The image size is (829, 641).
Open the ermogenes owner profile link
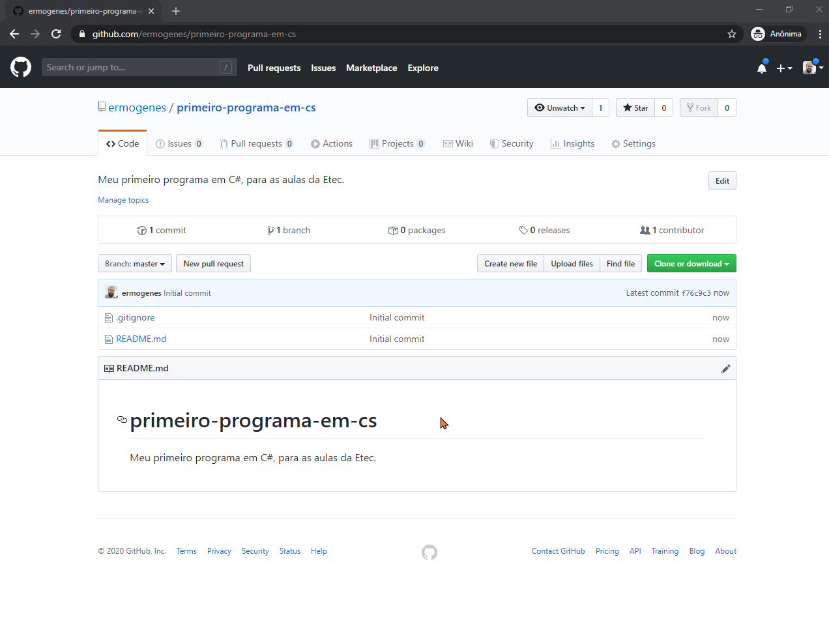(137, 107)
